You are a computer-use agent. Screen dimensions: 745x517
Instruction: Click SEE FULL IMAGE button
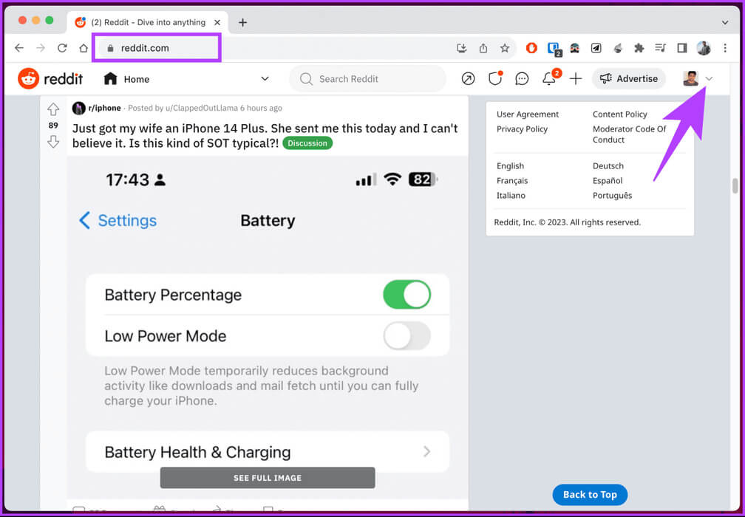(268, 478)
